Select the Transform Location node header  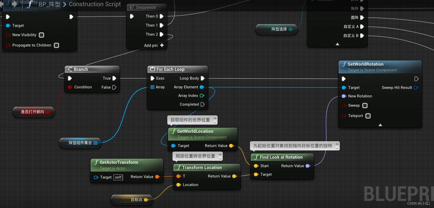pos(207,167)
